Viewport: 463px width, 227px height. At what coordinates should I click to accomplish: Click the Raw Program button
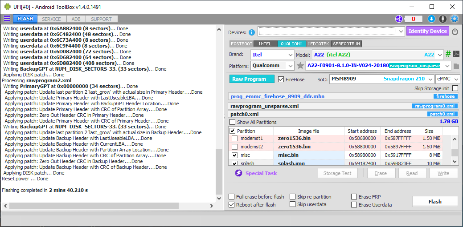click(252, 79)
